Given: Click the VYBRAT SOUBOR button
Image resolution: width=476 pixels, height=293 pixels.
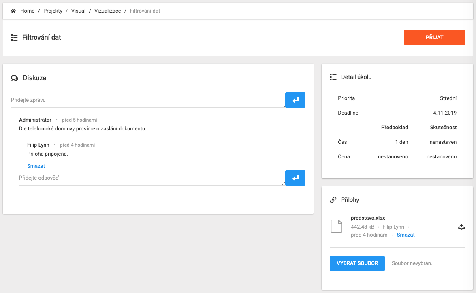Looking at the screenshot, I should 357,263.
